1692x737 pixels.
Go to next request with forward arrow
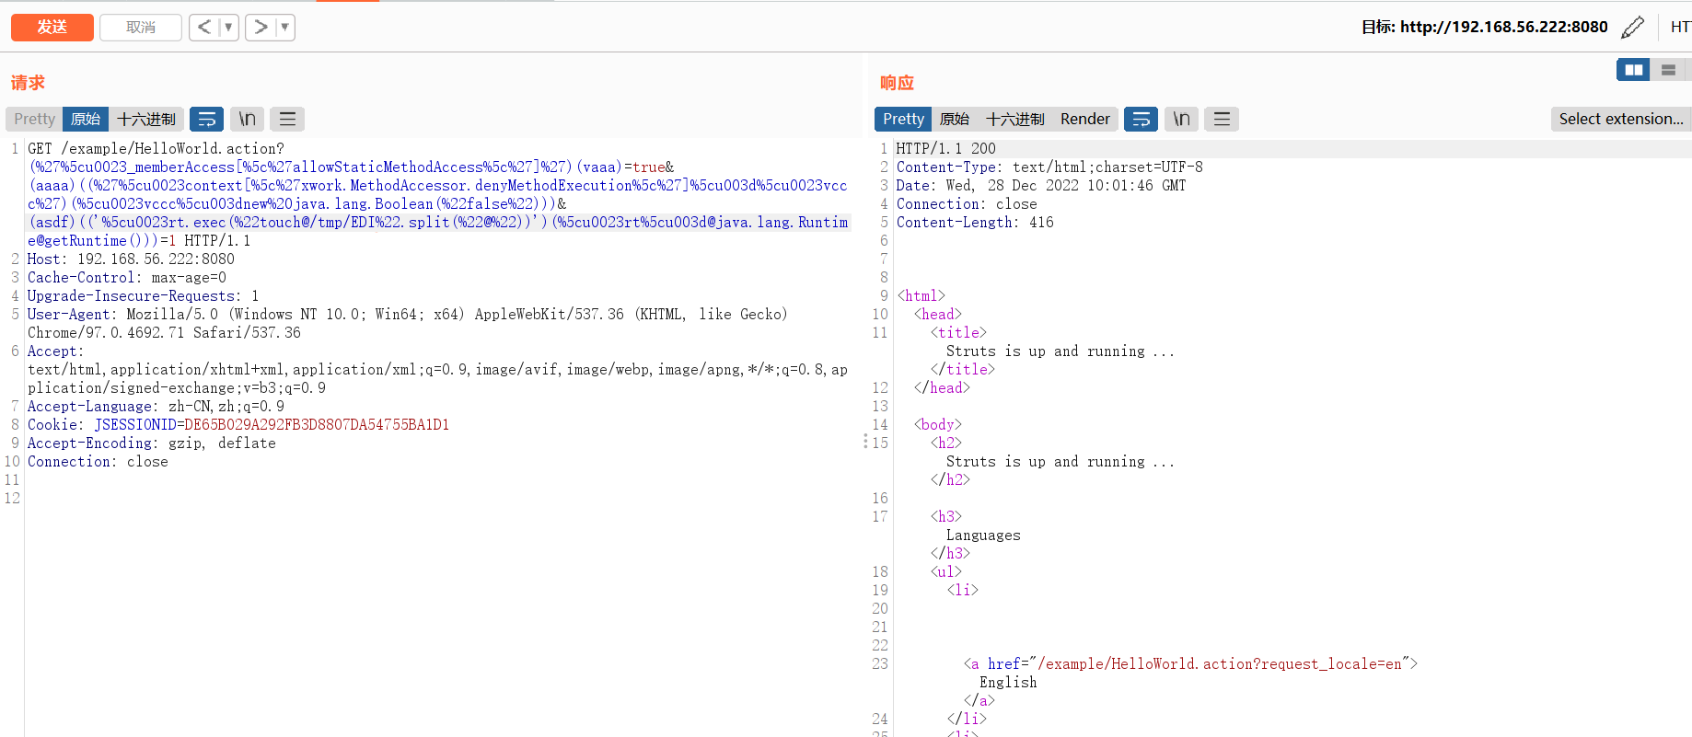pos(261,28)
